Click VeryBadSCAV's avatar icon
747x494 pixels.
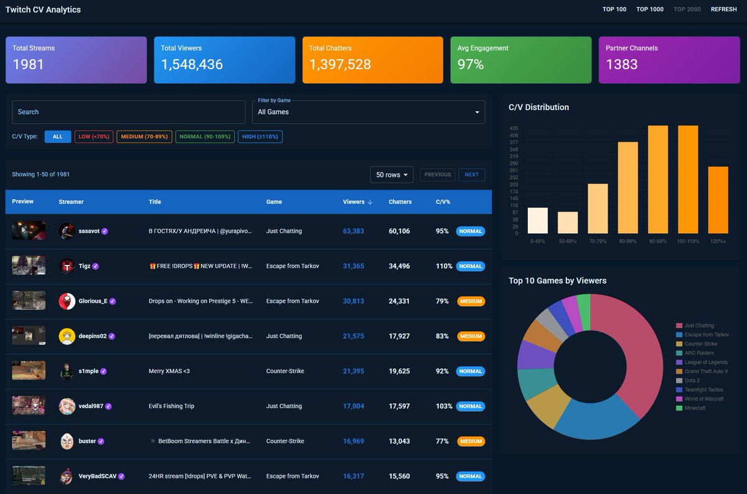(67, 476)
